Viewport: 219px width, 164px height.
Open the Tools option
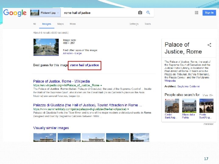pyautogui.click(x=148, y=24)
